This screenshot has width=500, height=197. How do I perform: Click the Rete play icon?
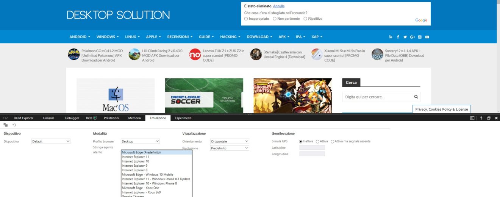tap(95, 118)
